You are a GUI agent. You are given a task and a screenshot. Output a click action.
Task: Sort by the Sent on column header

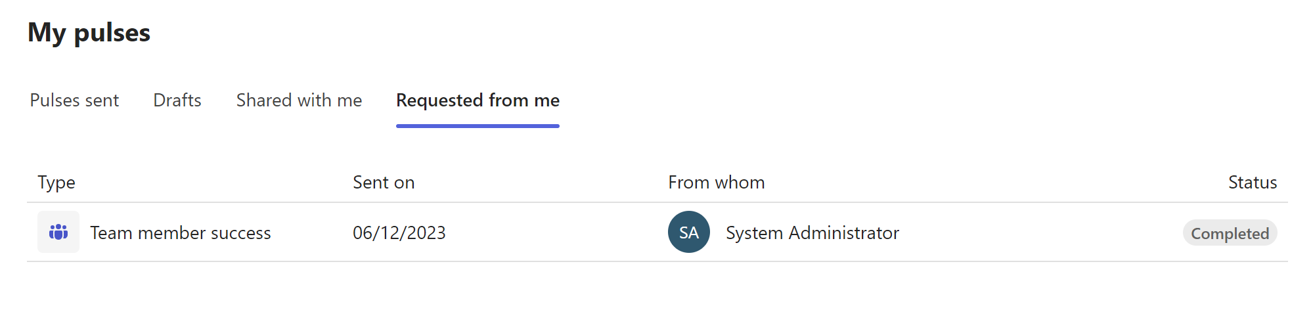(384, 183)
